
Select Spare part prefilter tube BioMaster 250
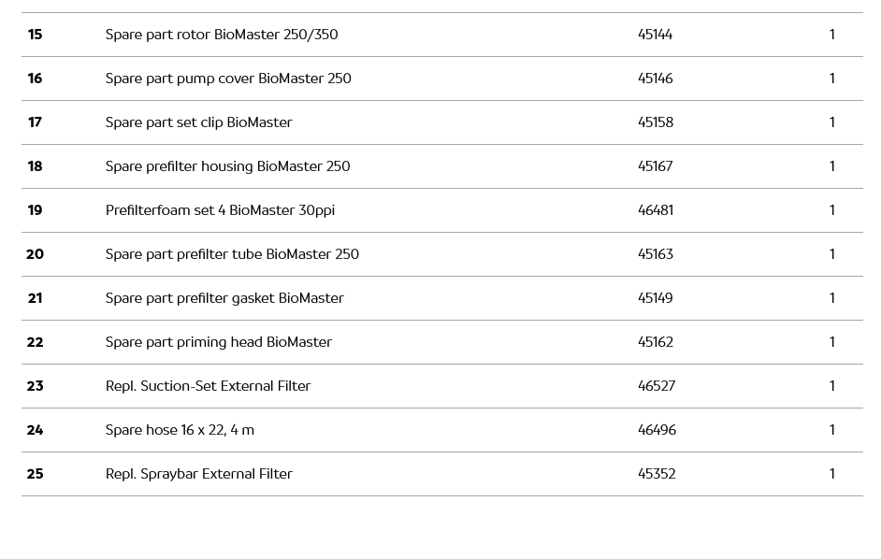pos(232,254)
